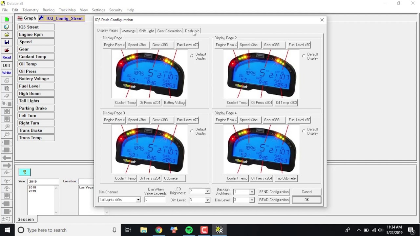Click the copy pages toolbar icon
Screen dimensions: 420x236
[7, 88]
